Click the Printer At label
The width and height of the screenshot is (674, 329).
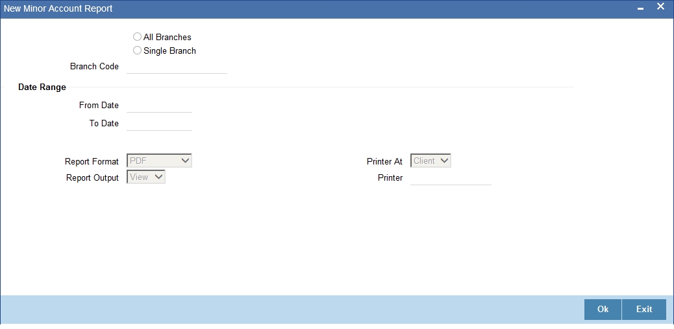384,162
